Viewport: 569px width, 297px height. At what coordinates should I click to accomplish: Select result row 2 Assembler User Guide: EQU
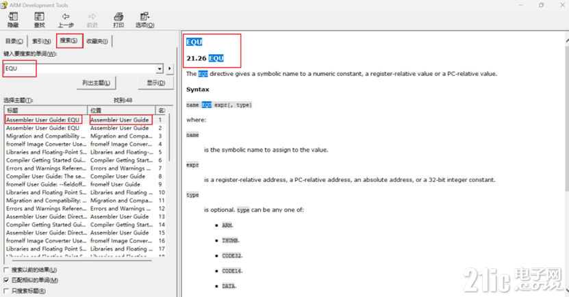86,128
